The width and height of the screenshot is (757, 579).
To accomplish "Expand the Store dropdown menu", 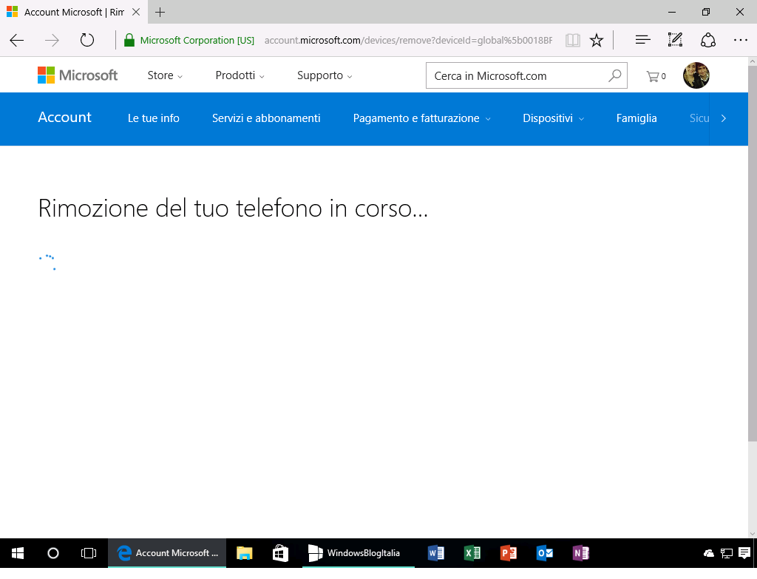I will (x=165, y=75).
